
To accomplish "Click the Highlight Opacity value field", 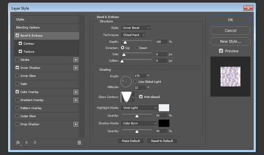I will [x=161, y=116].
